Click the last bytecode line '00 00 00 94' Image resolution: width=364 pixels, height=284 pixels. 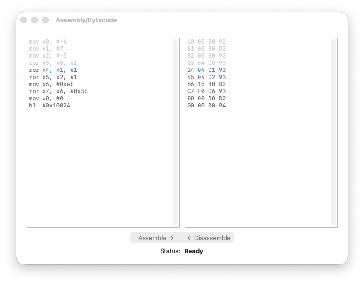[206, 106]
